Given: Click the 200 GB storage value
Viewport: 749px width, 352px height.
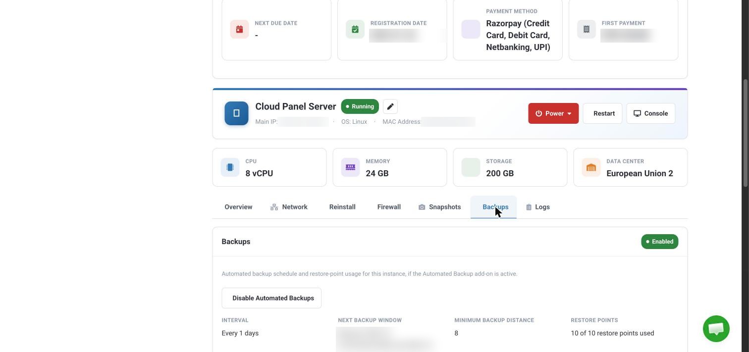Looking at the screenshot, I should pos(500,173).
